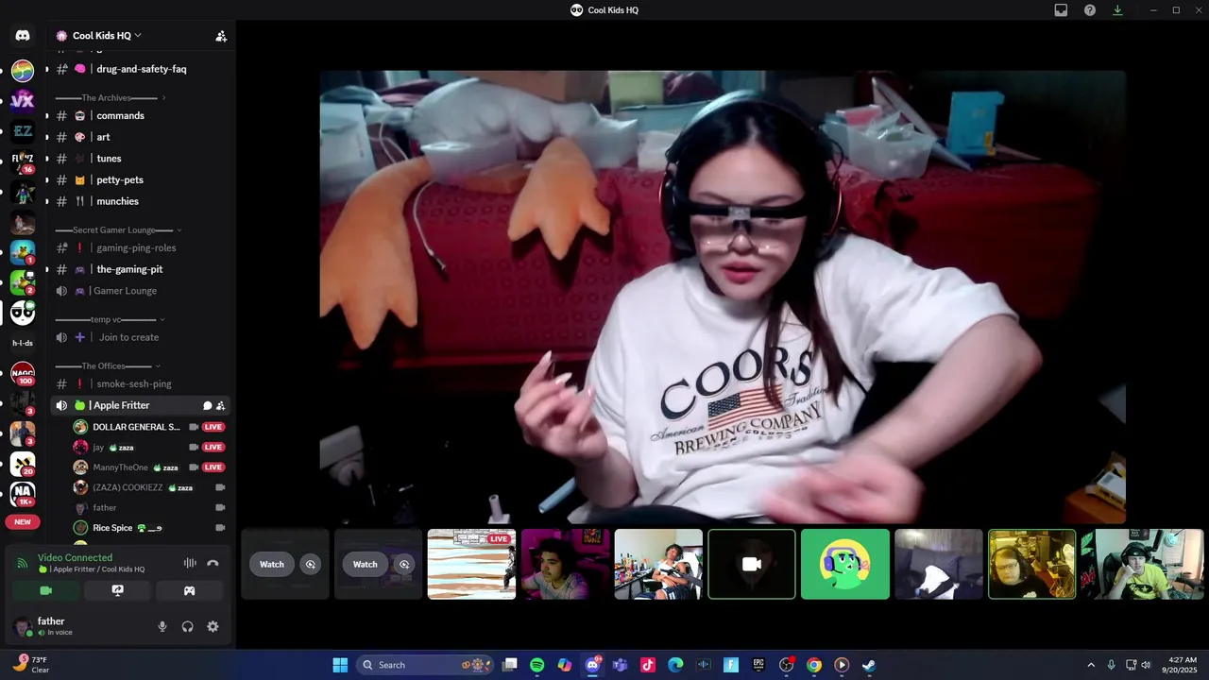Open Epic Games Launcher from taskbar
Viewport: 1209px width, 680px height.
pyautogui.click(x=758, y=665)
